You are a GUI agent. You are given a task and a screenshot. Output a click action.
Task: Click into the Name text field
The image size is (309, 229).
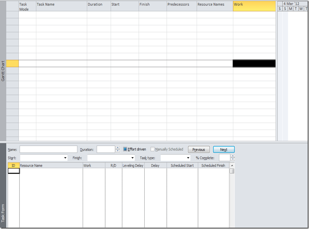pyautogui.click(x=48, y=149)
